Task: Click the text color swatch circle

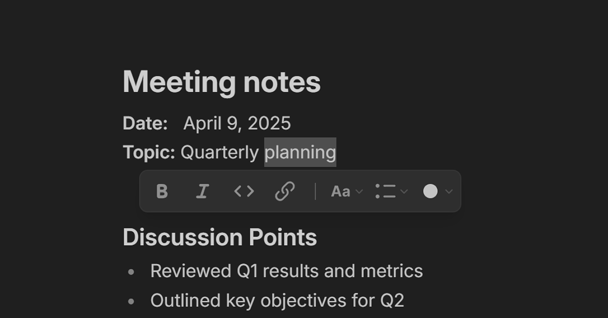Action: pyautogui.click(x=431, y=191)
